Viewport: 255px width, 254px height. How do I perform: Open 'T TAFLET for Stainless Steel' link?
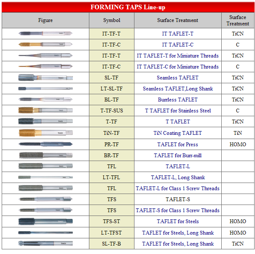178,111
